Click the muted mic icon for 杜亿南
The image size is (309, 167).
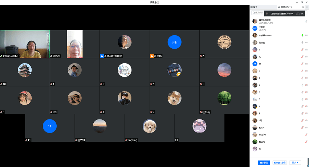306,142
